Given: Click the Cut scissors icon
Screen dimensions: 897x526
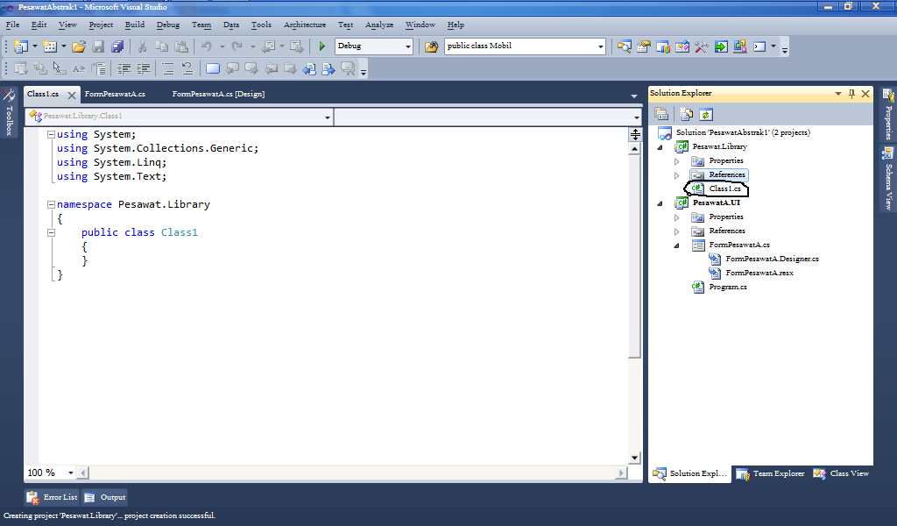Looking at the screenshot, I should (x=143, y=46).
